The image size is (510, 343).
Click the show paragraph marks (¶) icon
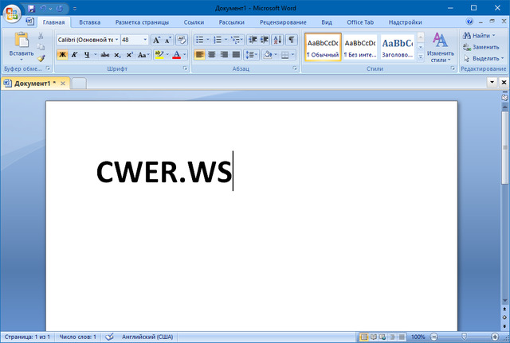click(x=292, y=39)
